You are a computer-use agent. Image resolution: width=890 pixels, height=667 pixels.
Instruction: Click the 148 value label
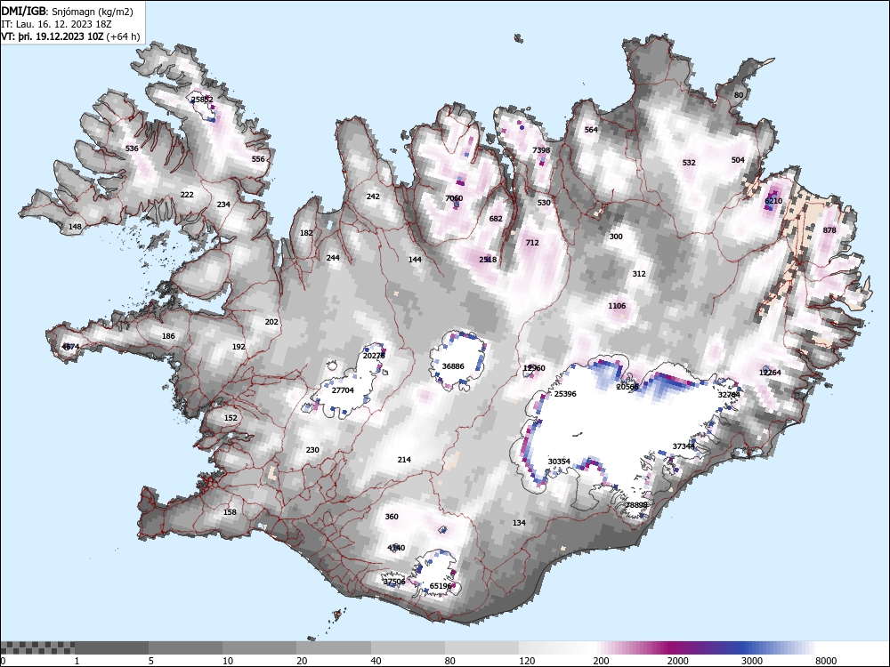tap(75, 227)
